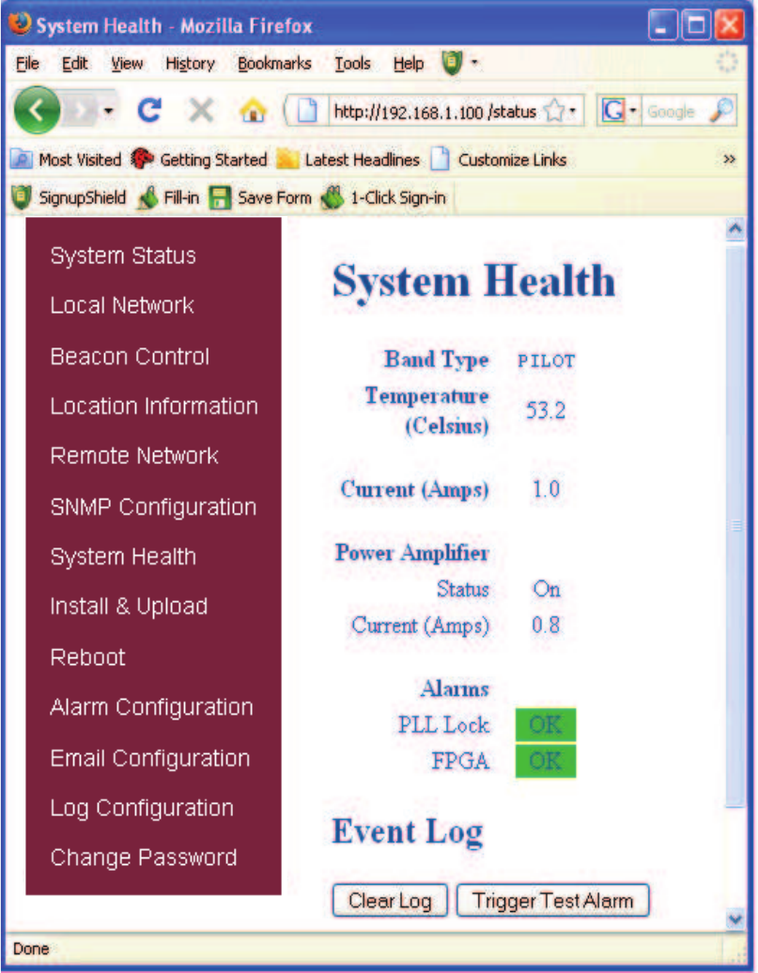Click the Save Form floppy icon
This screenshot has height=973, width=758.
(220, 198)
